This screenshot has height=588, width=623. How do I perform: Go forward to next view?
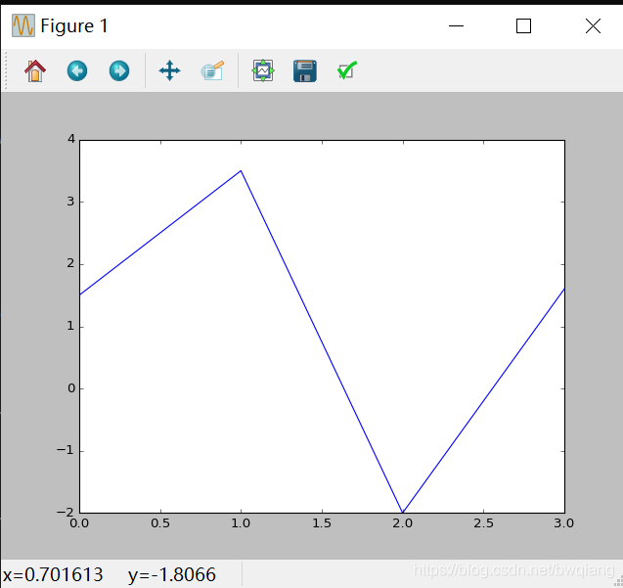tap(119, 71)
